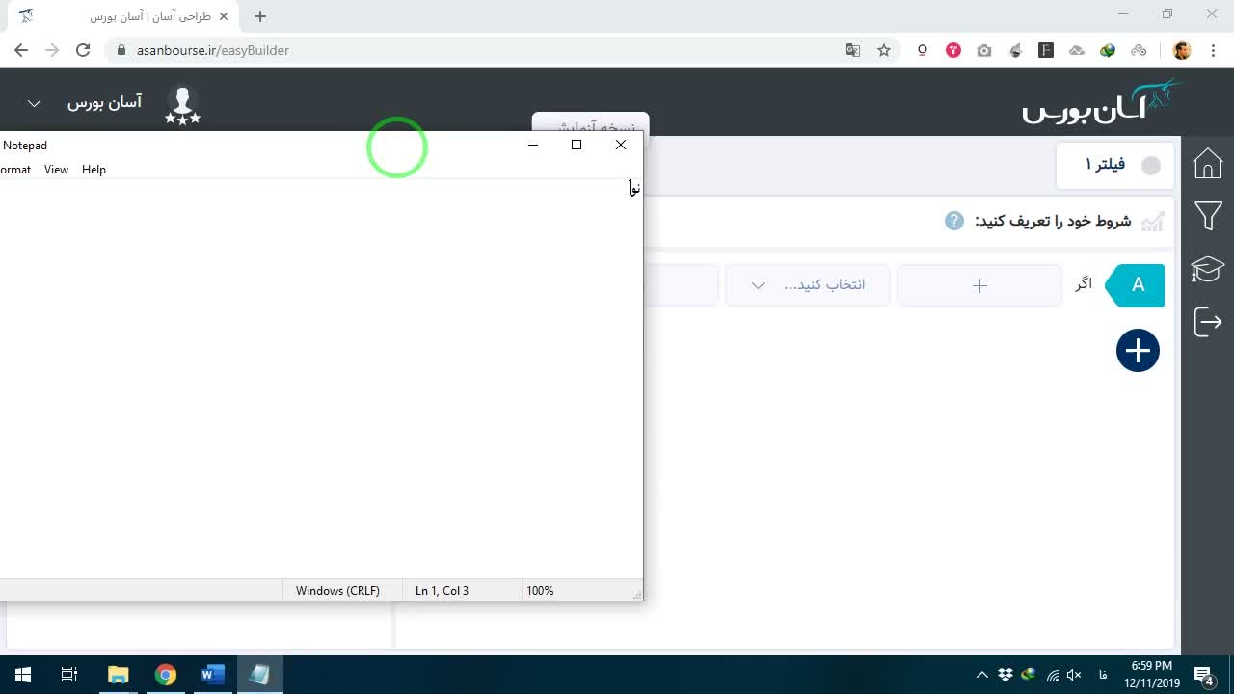Click the volume muted tray icon
The height and width of the screenshot is (694, 1234).
pos(1074,675)
